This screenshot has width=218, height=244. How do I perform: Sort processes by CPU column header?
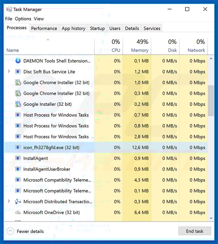(x=116, y=50)
